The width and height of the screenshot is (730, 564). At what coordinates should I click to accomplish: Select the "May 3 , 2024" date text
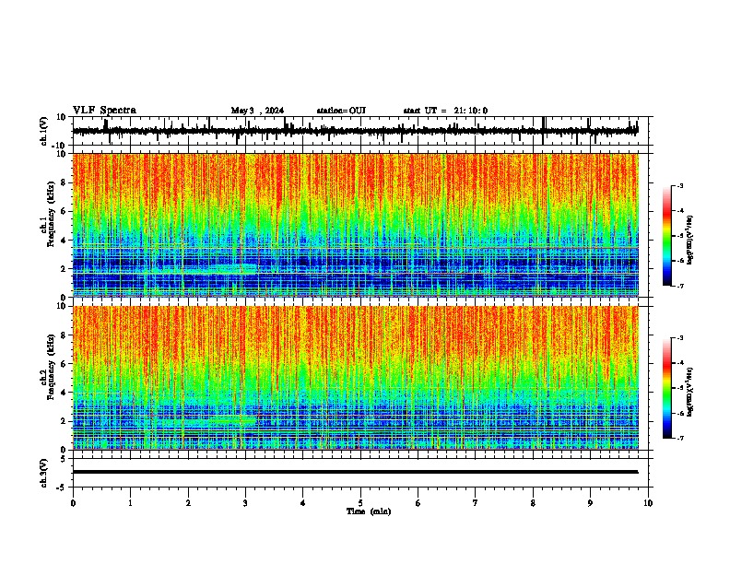pos(257,111)
